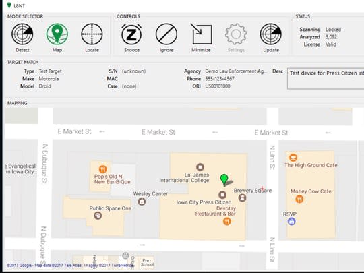Click the Brewery Square marker icon
This screenshot has height=273, width=364.
(x=243, y=198)
